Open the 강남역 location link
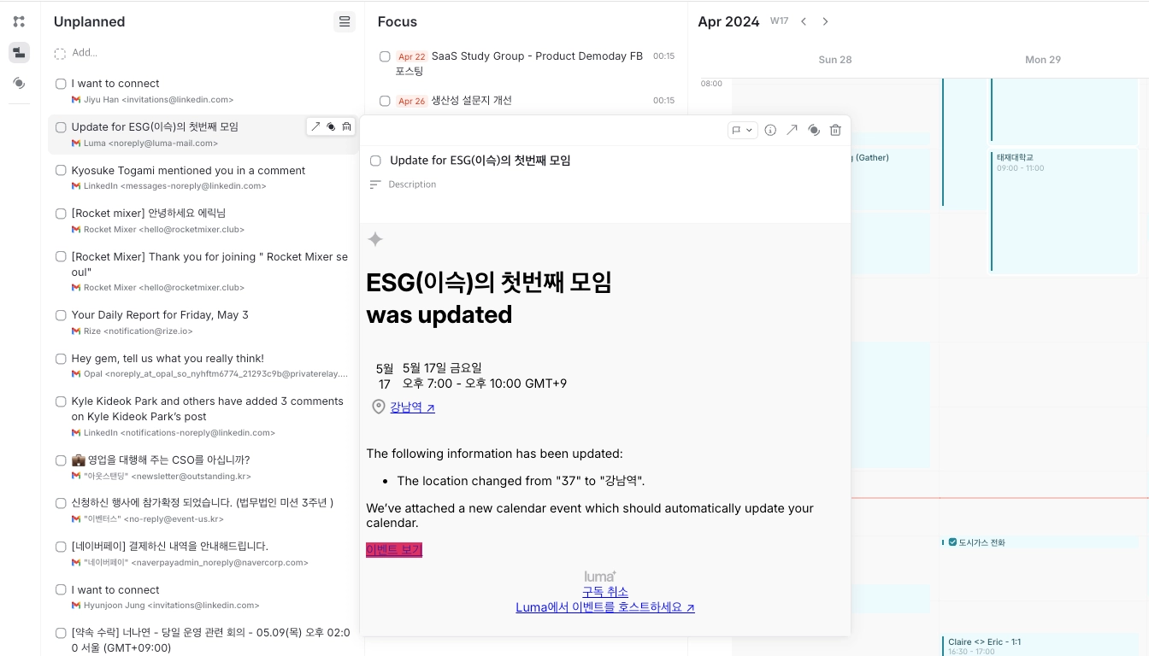Viewport: 1149px width, 656px height. tap(413, 407)
